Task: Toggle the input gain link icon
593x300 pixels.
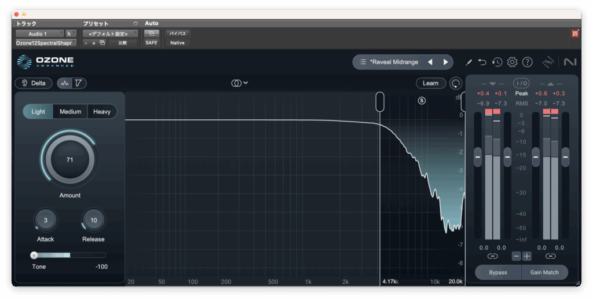Action: (492, 256)
